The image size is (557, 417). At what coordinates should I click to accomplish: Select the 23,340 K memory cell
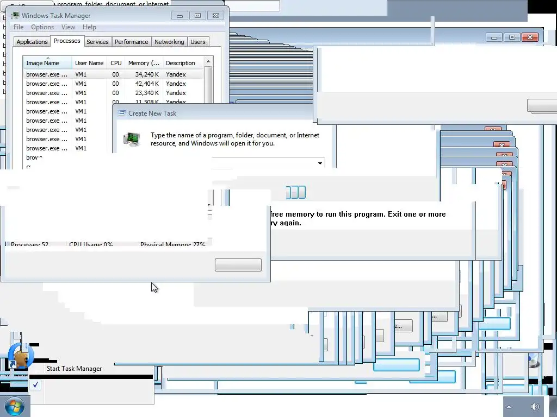pos(147,92)
